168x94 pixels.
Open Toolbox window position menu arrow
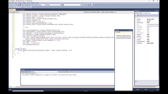point(129,30)
